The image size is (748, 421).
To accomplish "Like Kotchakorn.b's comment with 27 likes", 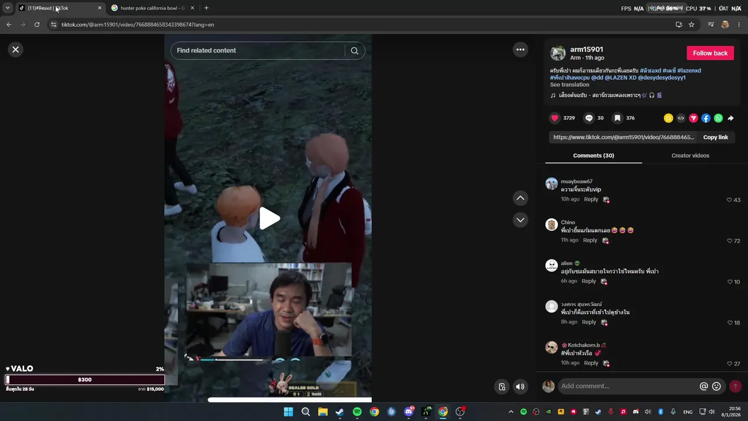I will click(729, 364).
